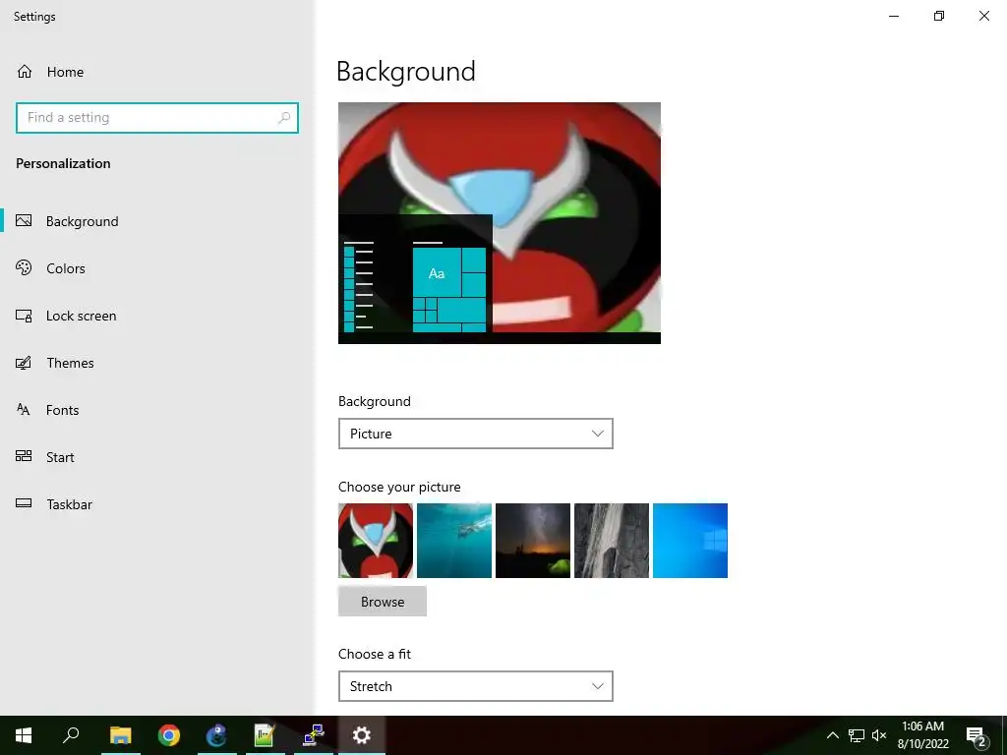
Task: Open the blue globe app in taskbar
Action: tap(217, 735)
